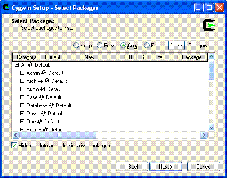Select the Prev radio button
227x178 pixels.
[99, 46]
